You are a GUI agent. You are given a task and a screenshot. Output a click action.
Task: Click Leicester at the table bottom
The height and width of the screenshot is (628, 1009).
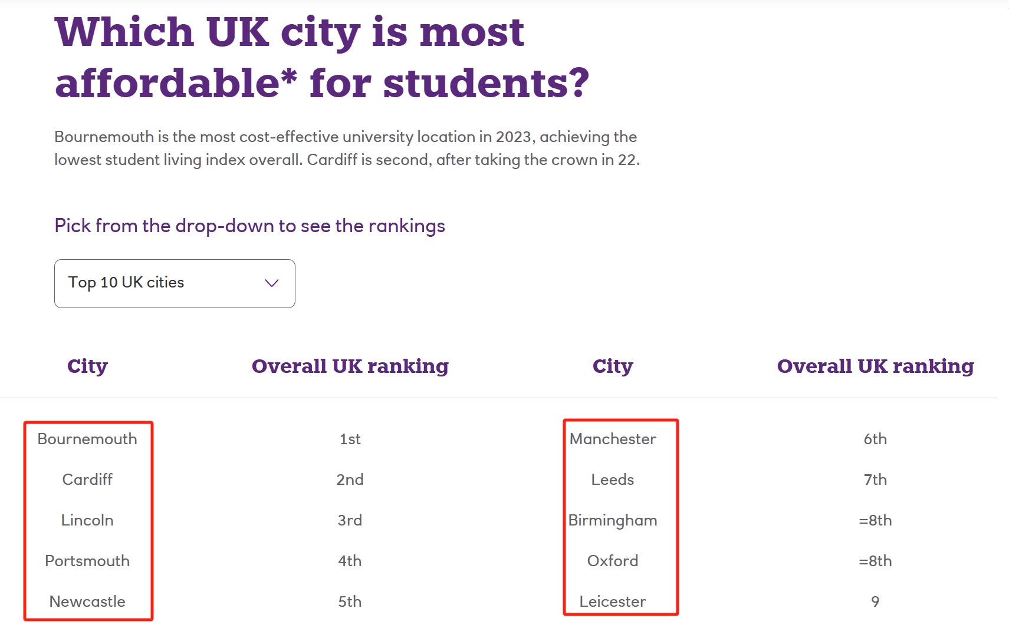(x=613, y=601)
